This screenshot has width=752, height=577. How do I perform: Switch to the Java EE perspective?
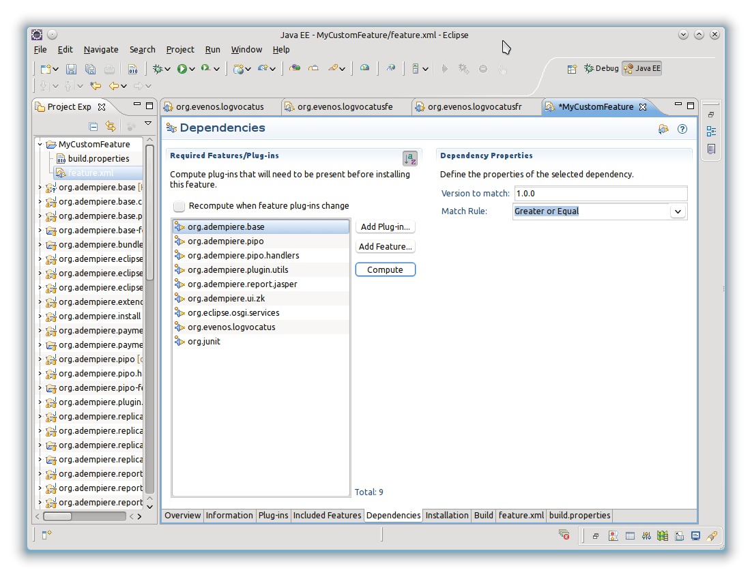click(x=641, y=68)
